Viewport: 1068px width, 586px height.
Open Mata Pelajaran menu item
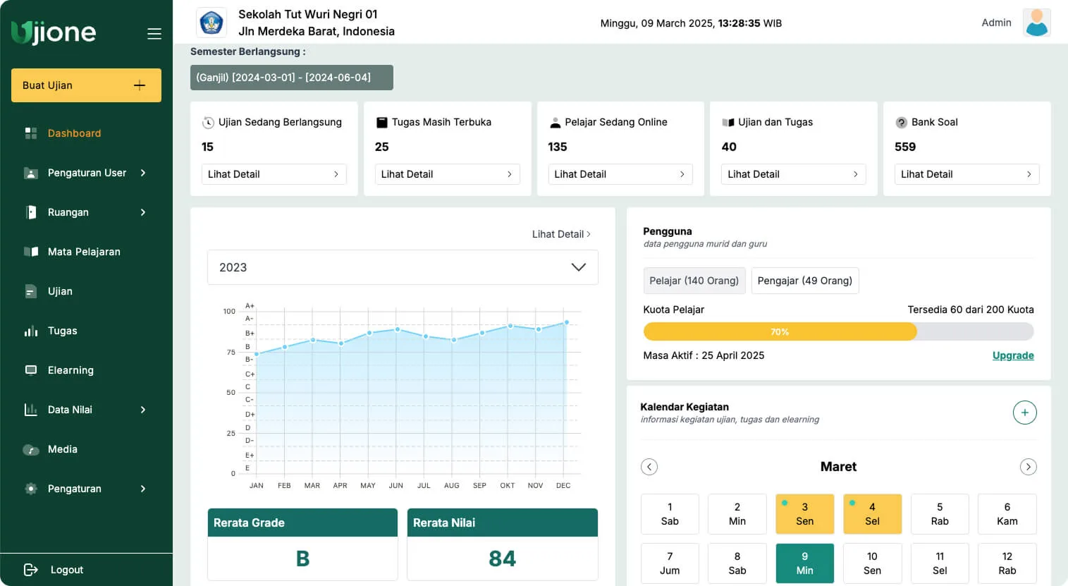coord(84,252)
